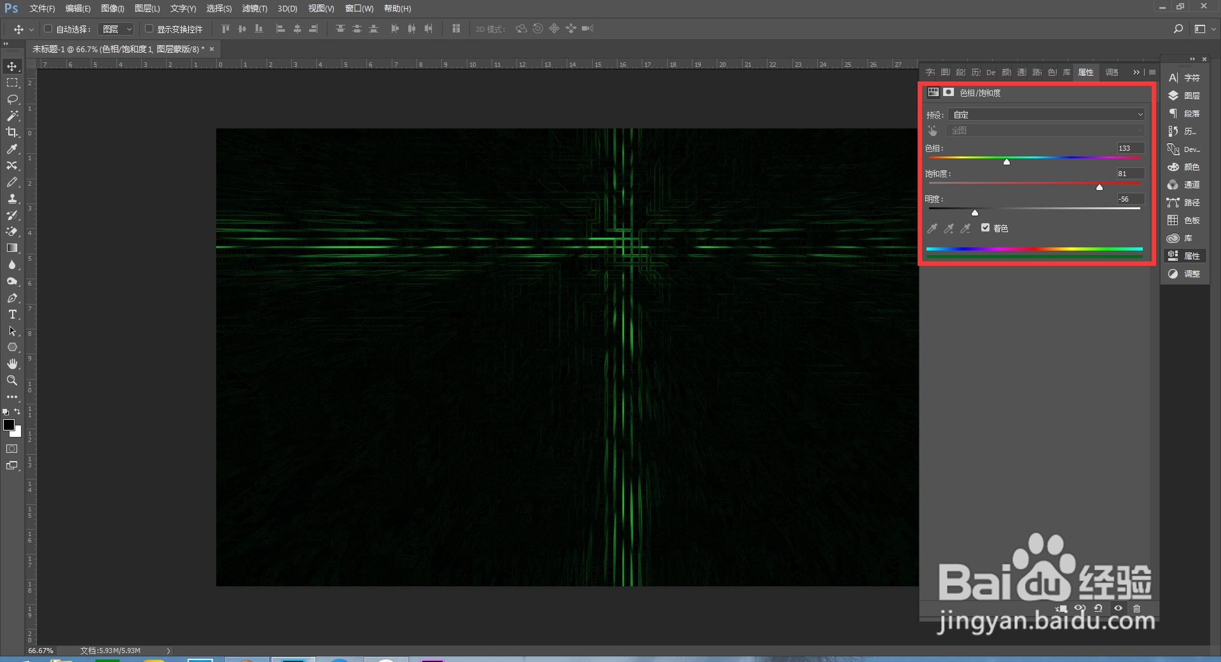Open the 图像(I) menu
1221x662 pixels.
pyautogui.click(x=113, y=8)
